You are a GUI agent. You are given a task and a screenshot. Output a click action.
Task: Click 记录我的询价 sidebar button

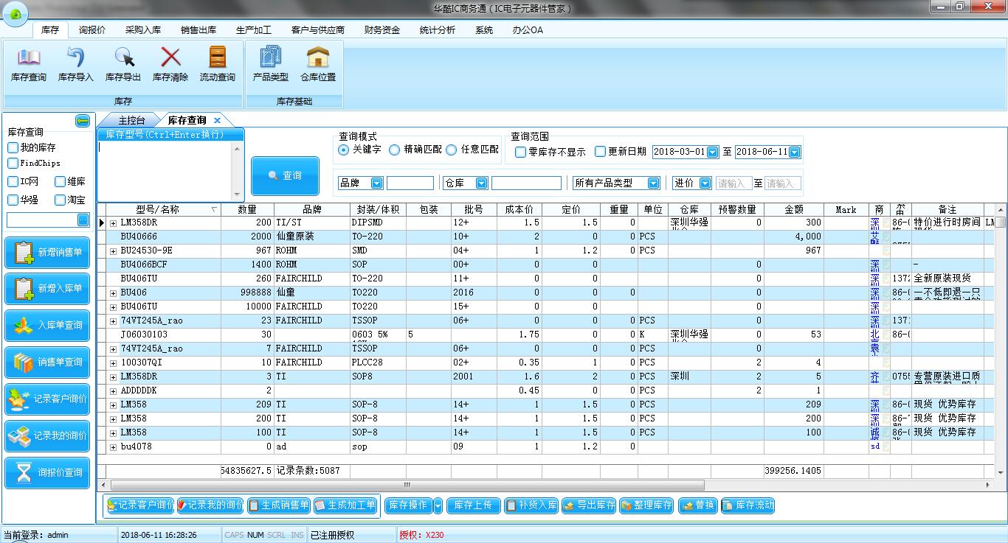[47, 436]
